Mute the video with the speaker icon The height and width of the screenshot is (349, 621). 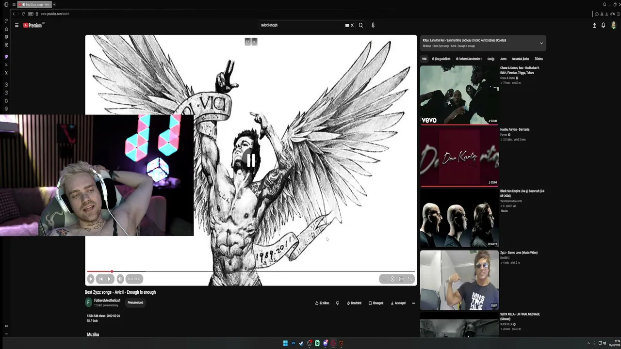(120, 279)
